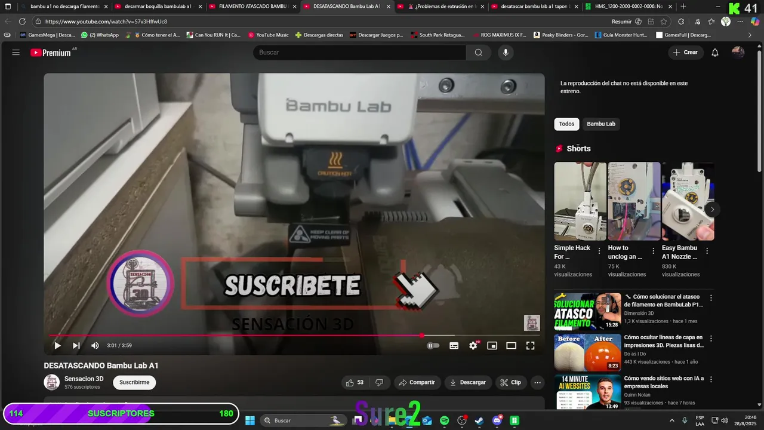Open favorites list icon
Image resolution: width=764 pixels, height=430 pixels.
pos(711,21)
